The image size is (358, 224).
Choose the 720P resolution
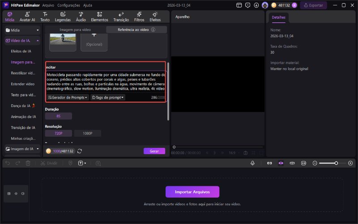(x=59, y=133)
